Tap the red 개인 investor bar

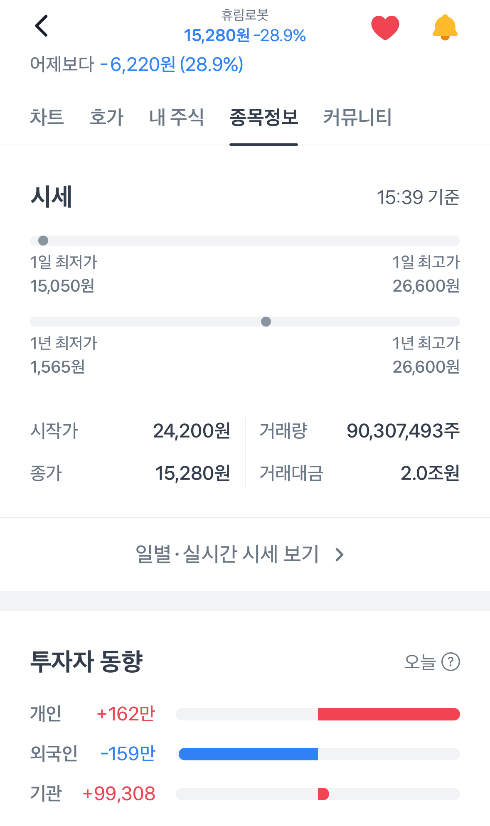tap(389, 714)
